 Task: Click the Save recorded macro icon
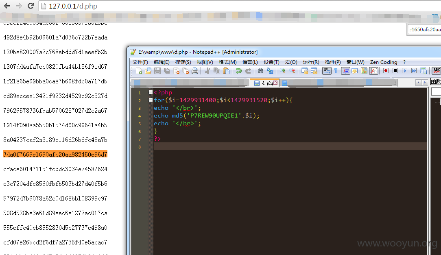click(424, 71)
